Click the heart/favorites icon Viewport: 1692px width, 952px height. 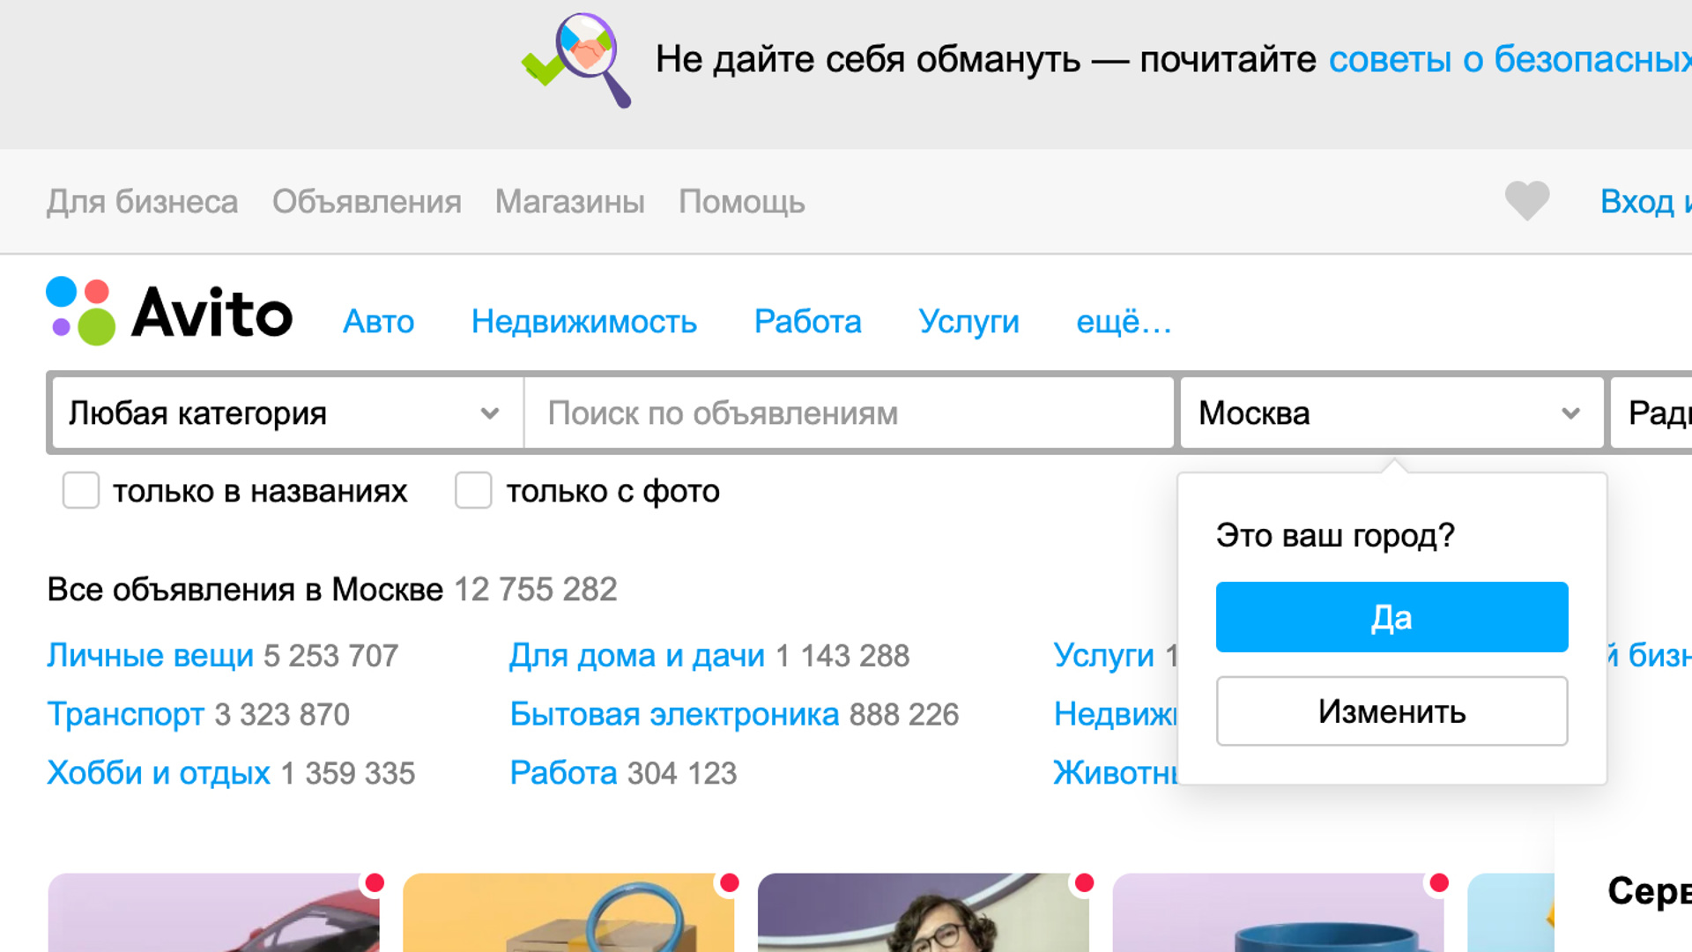pos(1527,200)
